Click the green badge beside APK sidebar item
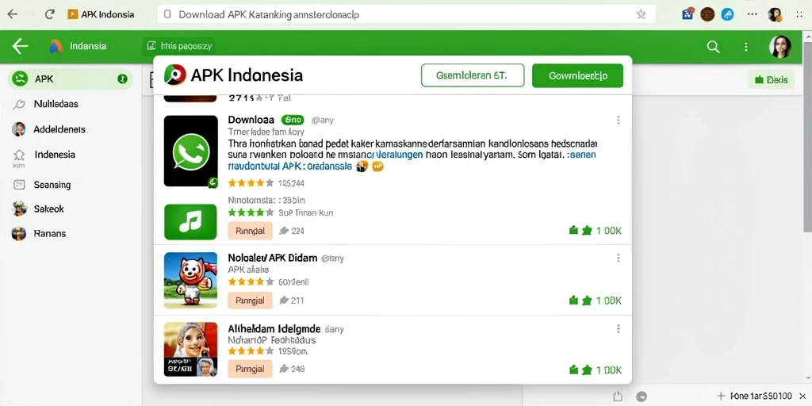 [122, 79]
